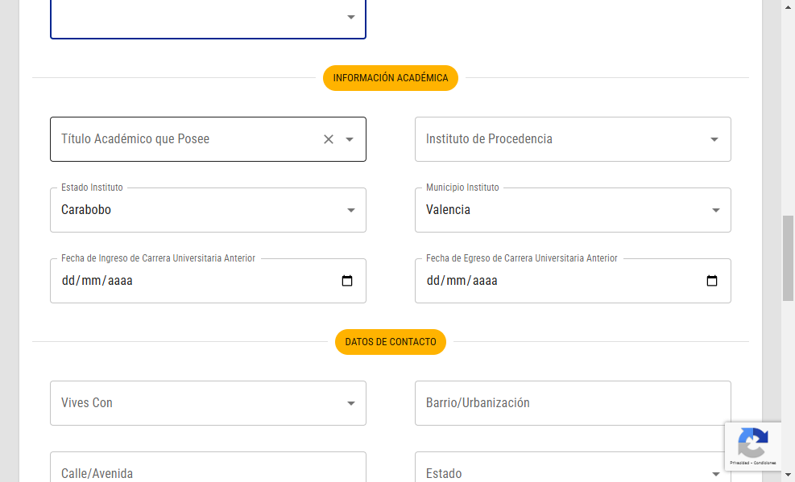This screenshot has width=795, height=482.
Task: Expand Título Académico que Posee dropdown arrow
Action: (x=350, y=139)
